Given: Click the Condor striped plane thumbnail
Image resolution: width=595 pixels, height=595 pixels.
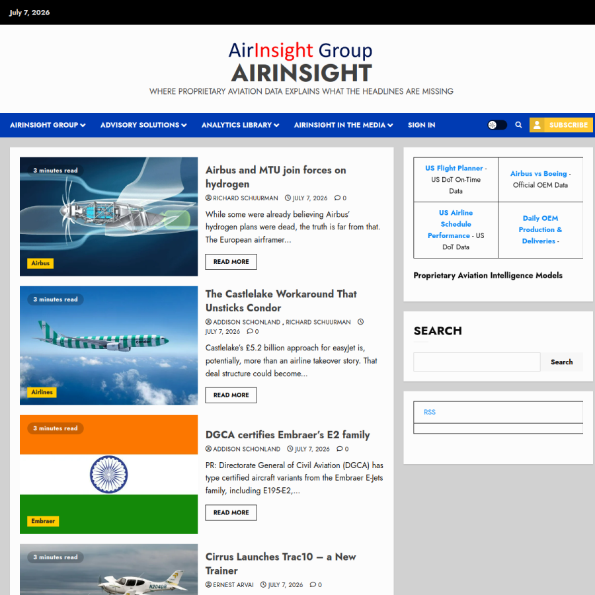Looking at the screenshot, I should click(x=108, y=345).
